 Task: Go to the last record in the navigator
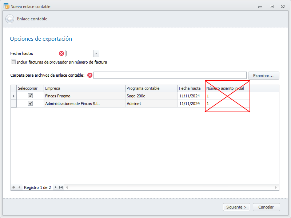coord(61,187)
